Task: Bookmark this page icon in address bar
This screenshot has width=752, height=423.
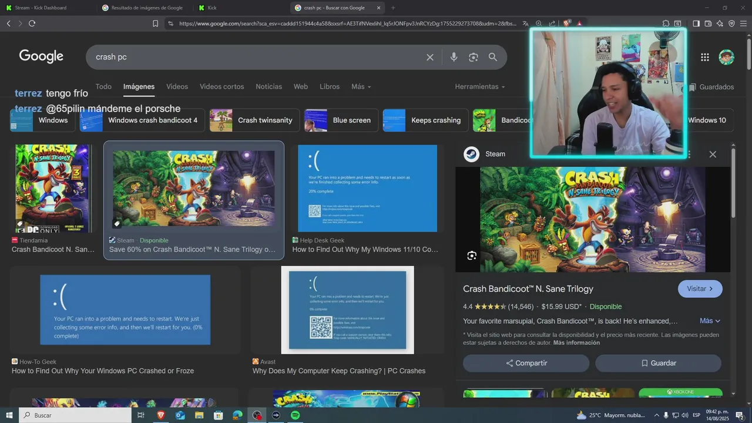Action: pos(155,23)
